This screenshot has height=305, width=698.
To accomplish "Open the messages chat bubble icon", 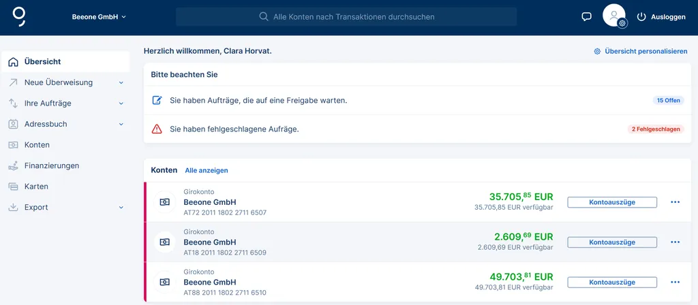I will point(587,17).
